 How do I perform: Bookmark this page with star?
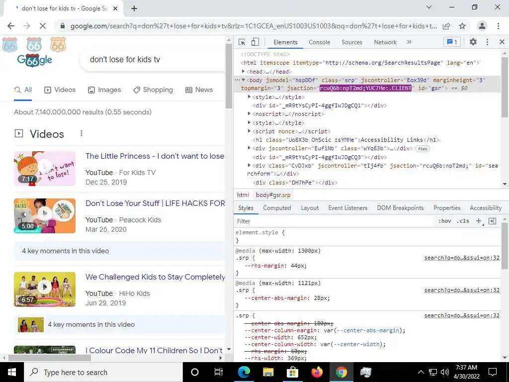tap(462, 26)
